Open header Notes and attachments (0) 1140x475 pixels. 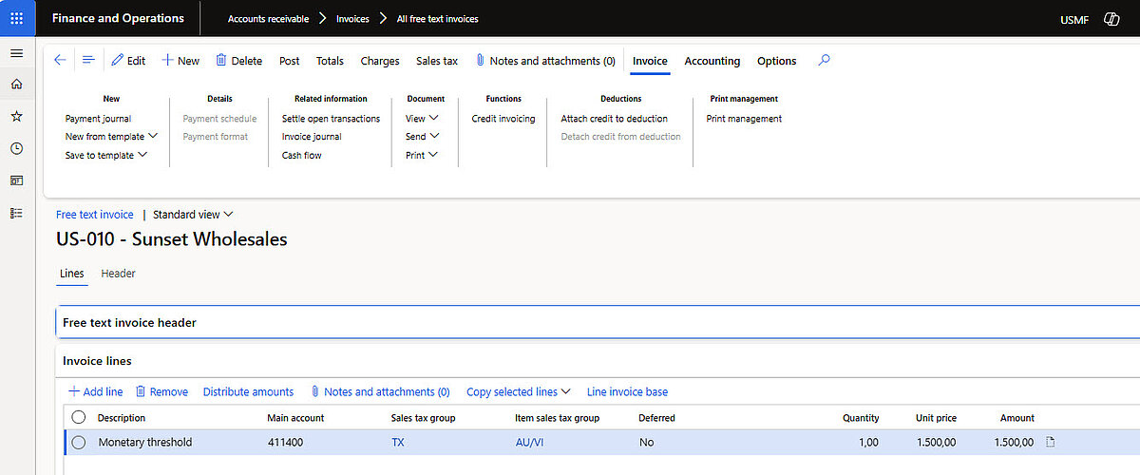[x=545, y=61]
